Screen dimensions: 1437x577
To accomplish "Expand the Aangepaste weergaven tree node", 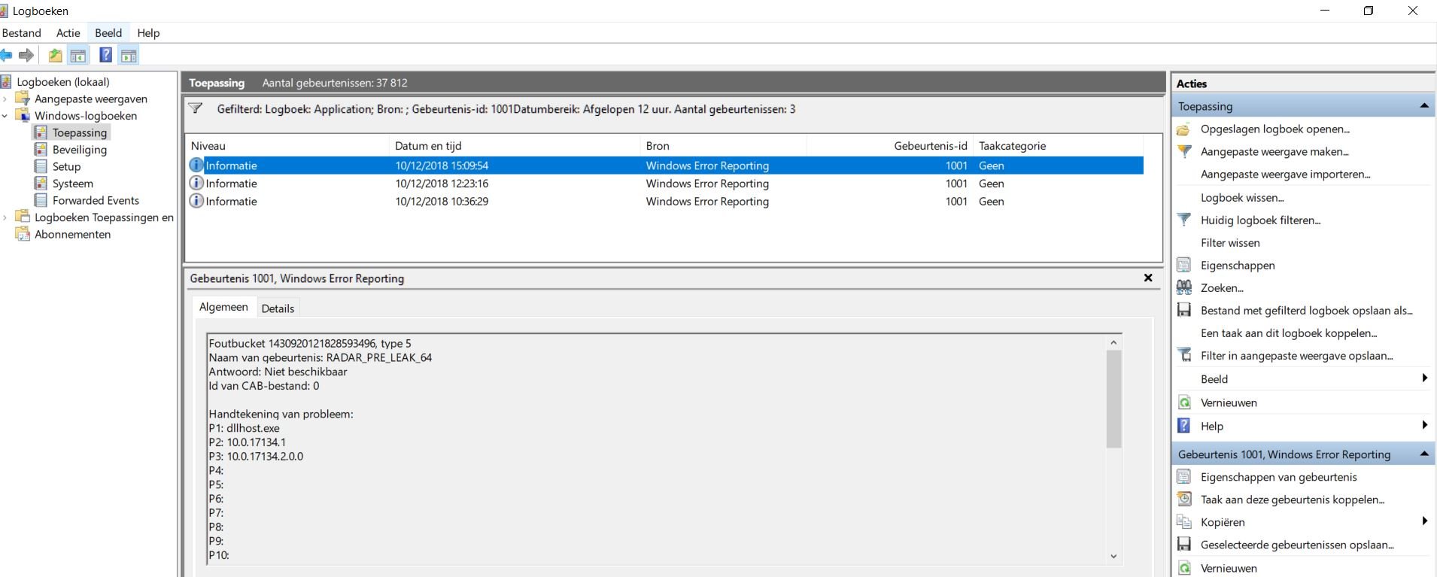I will pyautogui.click(x=5, y=99).
